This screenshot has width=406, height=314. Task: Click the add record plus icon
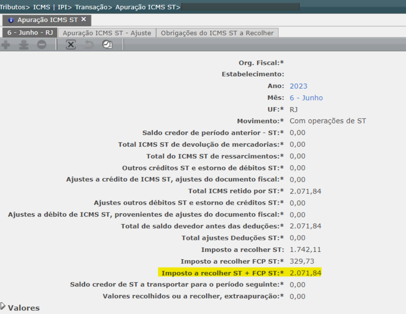6,45
